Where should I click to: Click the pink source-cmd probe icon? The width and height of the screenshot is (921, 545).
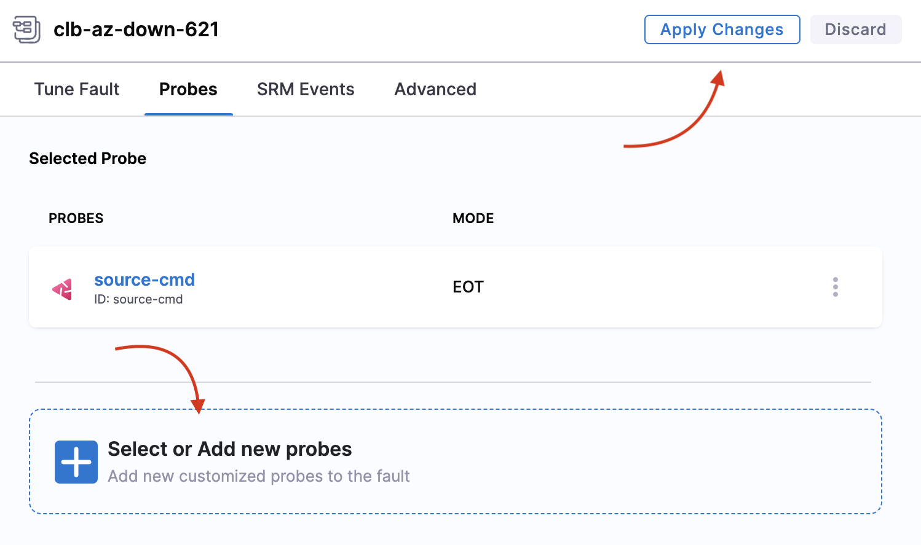coord(63,289)
